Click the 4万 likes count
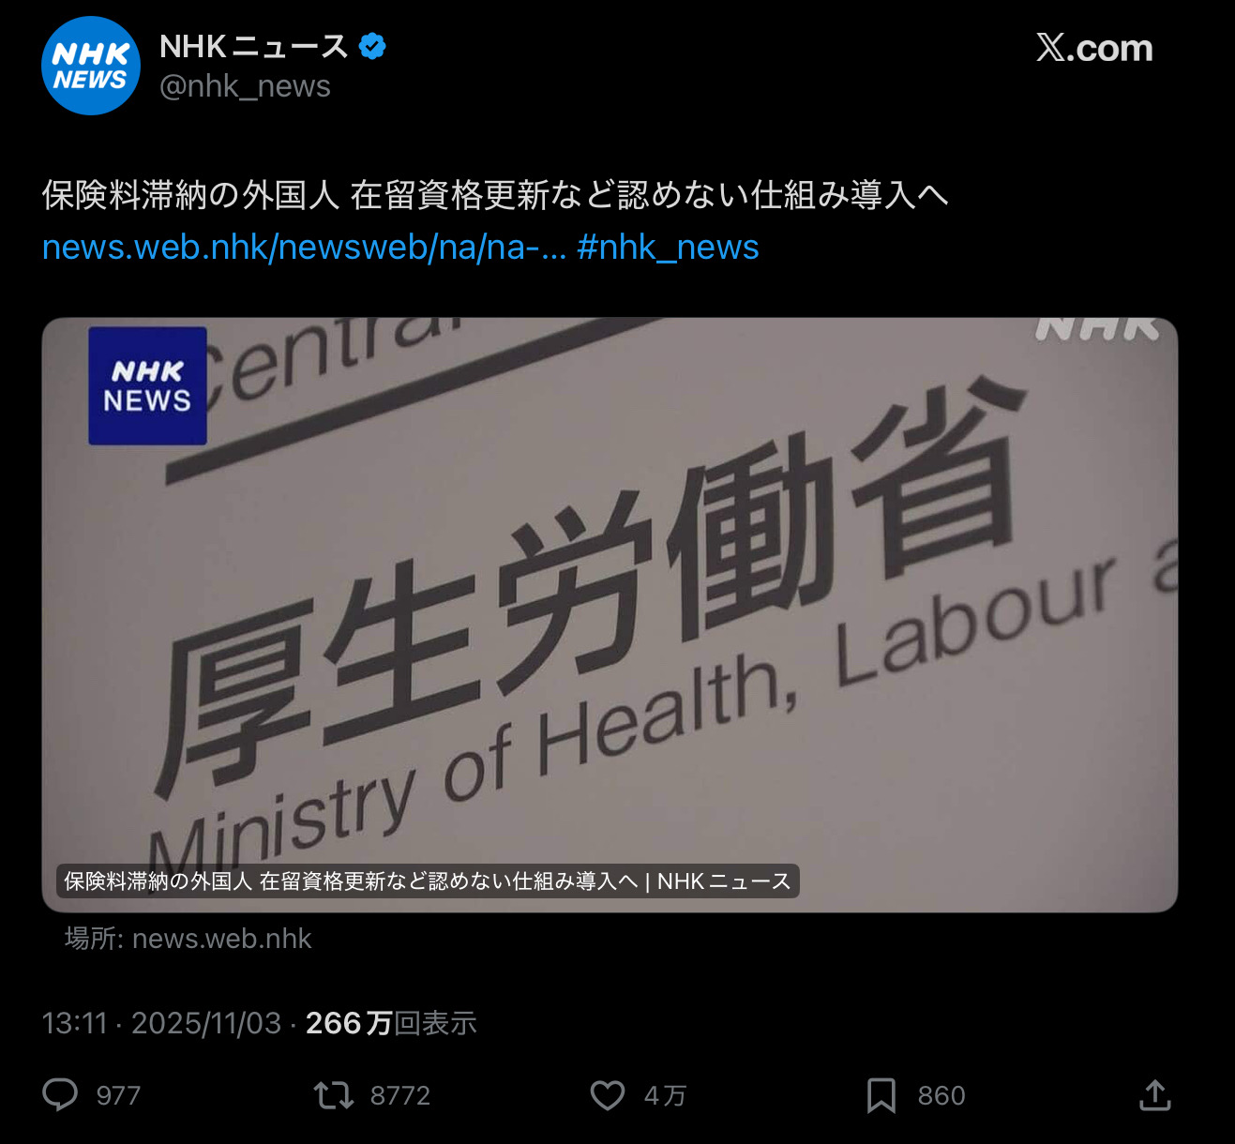The height and width of the screenshot is (1144, 1235). point(665,1096)
